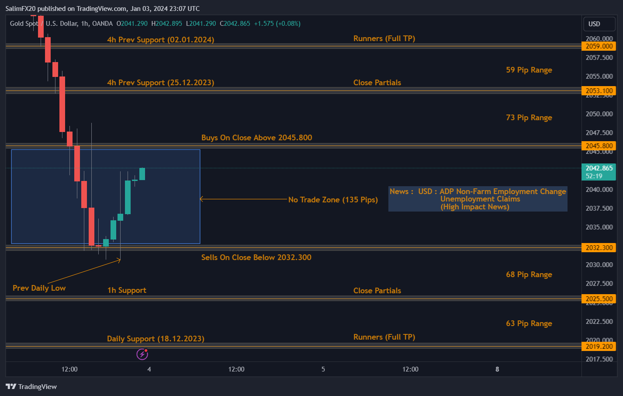The height and width of the screenshot is (396, 623).
Task: Open the USD currency selector
Action: pyautogui.click(x=599, y=24)
